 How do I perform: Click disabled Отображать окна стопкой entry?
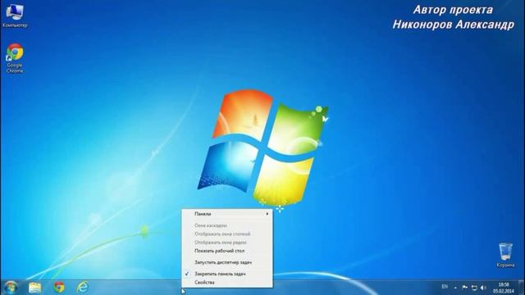(x=227, y=234)
